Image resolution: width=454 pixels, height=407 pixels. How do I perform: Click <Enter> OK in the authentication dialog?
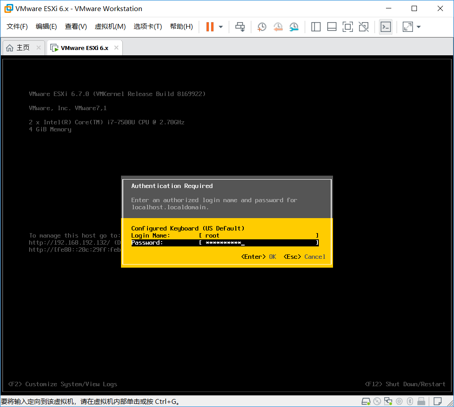(258, 257)
